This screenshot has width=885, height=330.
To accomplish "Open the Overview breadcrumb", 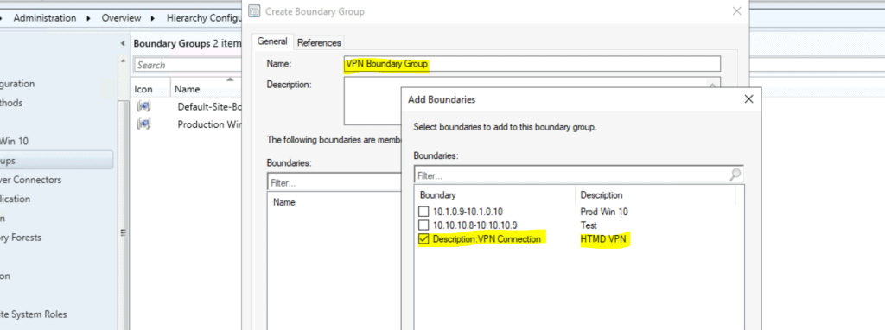I will [121, 18].
